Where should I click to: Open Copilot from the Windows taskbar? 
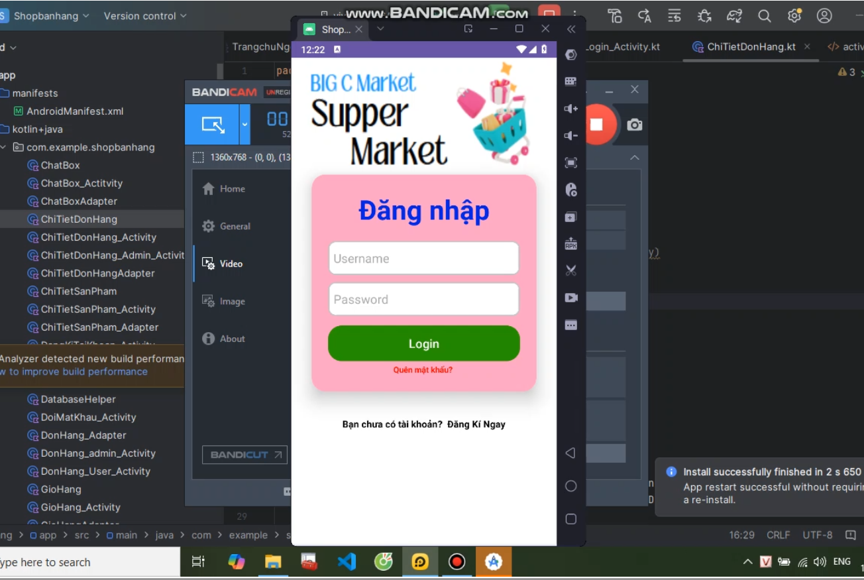(x=237, y=562)
